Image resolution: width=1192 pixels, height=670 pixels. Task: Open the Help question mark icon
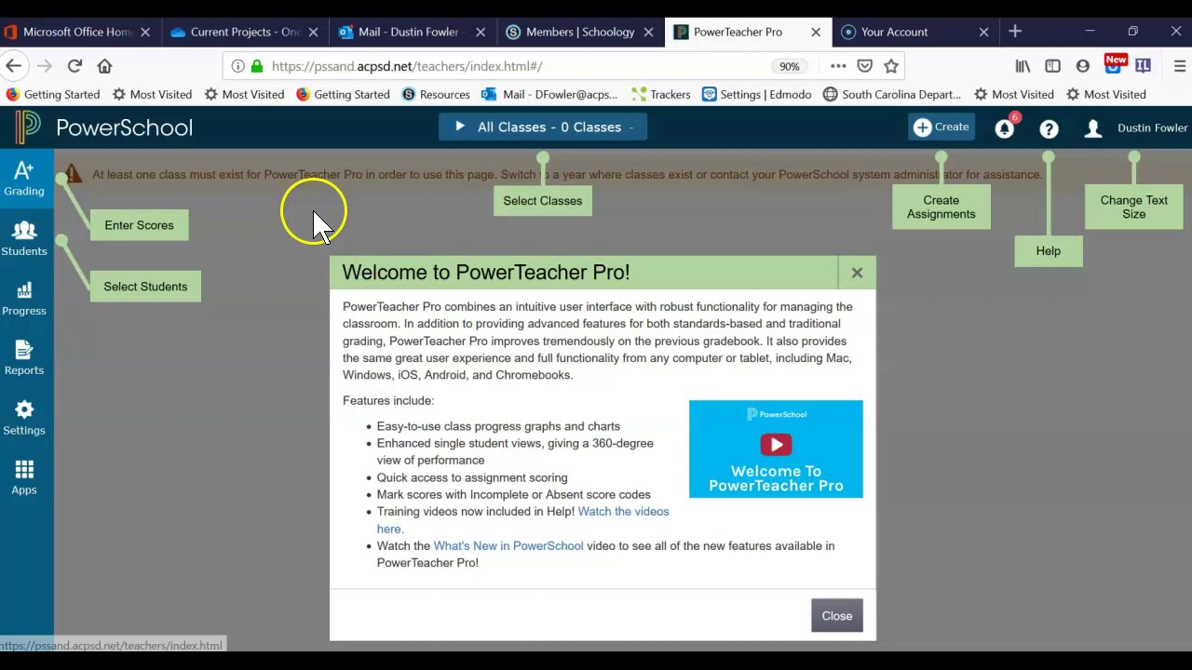tap(1049, 128)
